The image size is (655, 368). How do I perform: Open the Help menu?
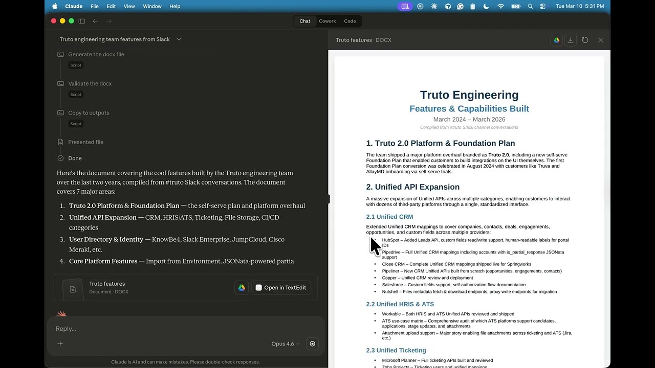pos(175,6)
